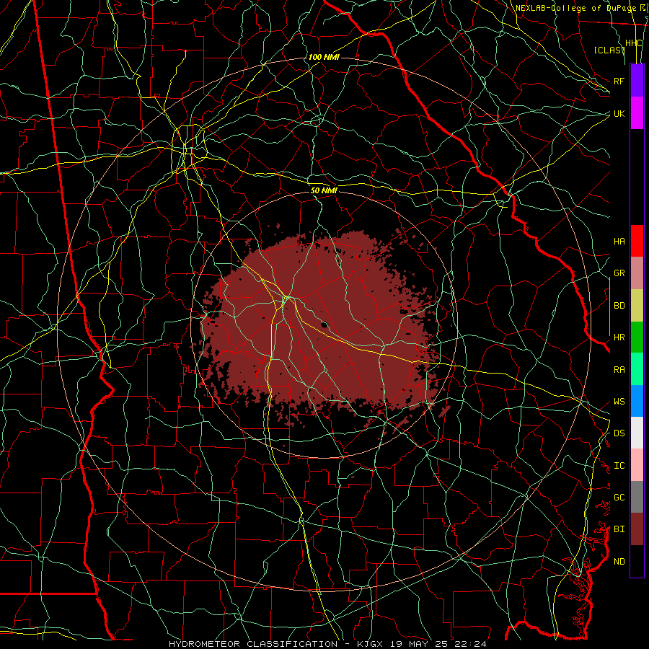This screenshot has width=649, height=649.
Task: Click the yellow BD legend color swatch
Action: [637, 306]
